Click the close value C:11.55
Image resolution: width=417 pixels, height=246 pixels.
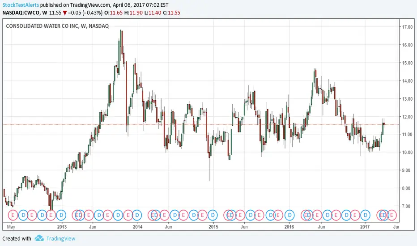[171, 13]
